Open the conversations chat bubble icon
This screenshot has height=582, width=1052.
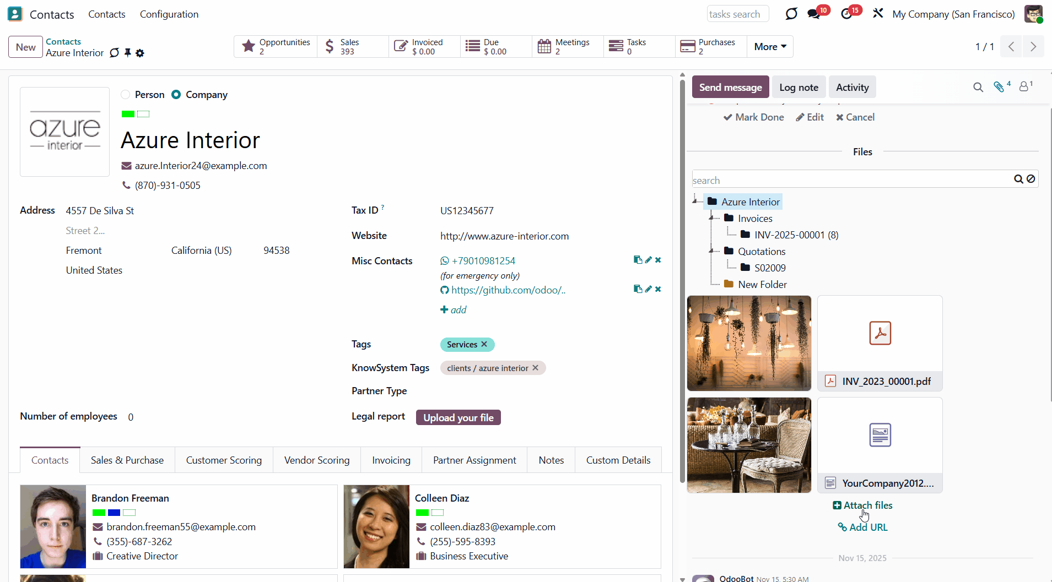tap(814, 14)
